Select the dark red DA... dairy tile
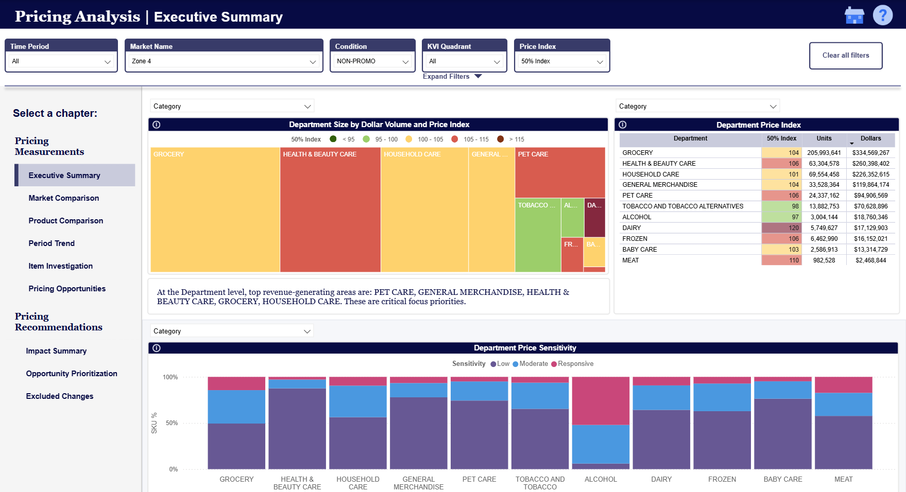Viewport: 906px width, 492px height. tap(594, 218)
